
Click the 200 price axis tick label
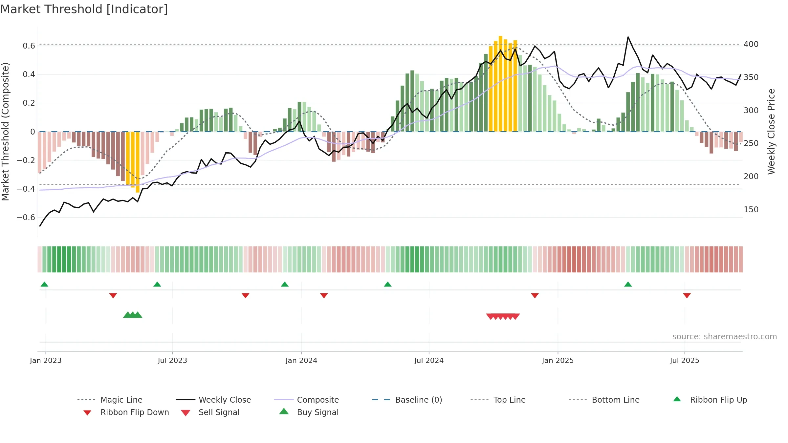(x=751, y=177)
